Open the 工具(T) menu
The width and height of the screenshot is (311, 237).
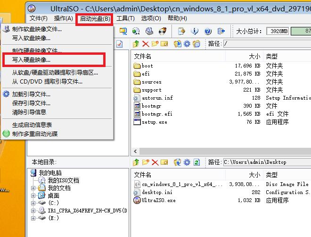click(x=125, y=18)
